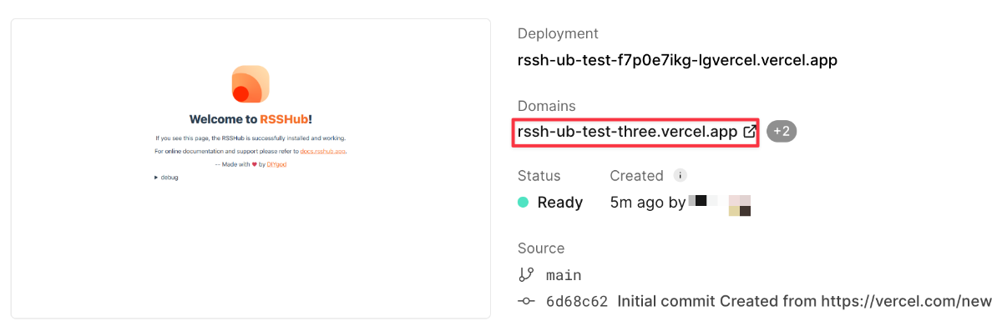Viewport: 1002px width, 331px height.
Task: Expand the +2 additional domains badge
Action: [782, 132]
